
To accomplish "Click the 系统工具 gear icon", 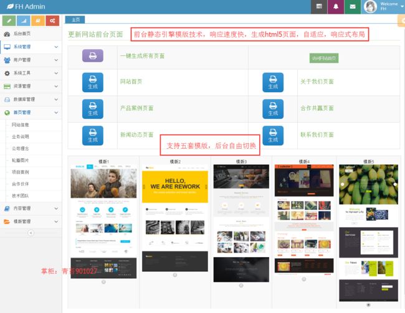I will point(7,73).
